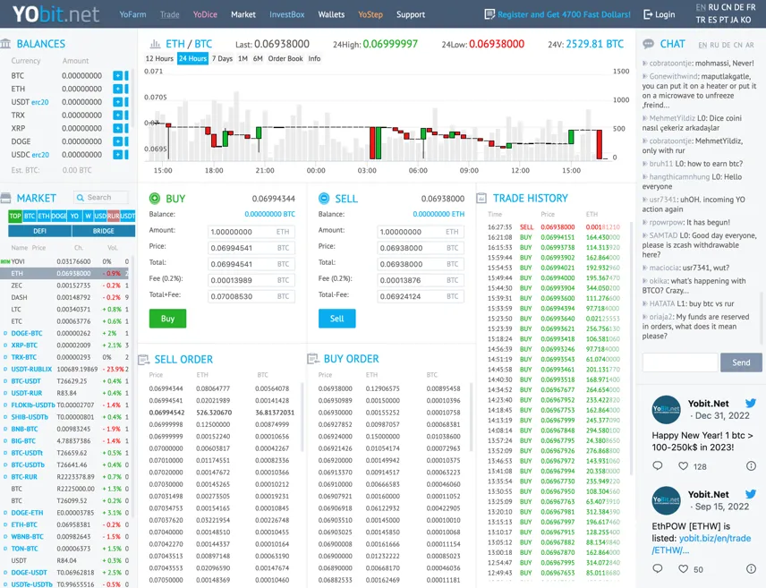Switch site language to RU in header

[x=714, y=7]
